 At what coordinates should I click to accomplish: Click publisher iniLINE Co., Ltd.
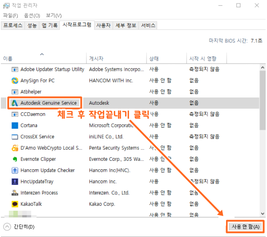(106, 137)
